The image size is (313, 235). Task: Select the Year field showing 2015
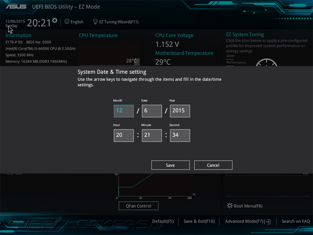point(180,111)
